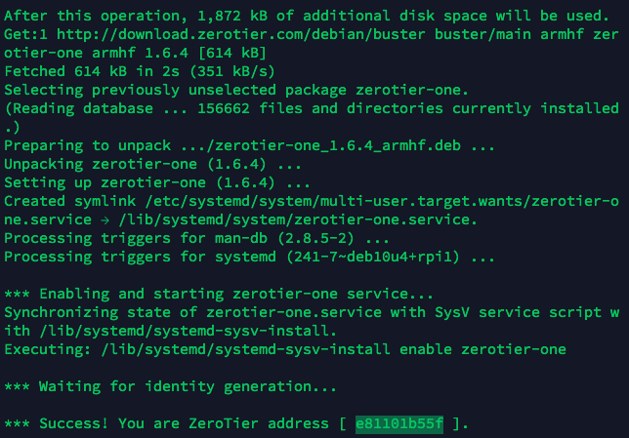Click the "Fetched 614 kB" line

[140, 72]
